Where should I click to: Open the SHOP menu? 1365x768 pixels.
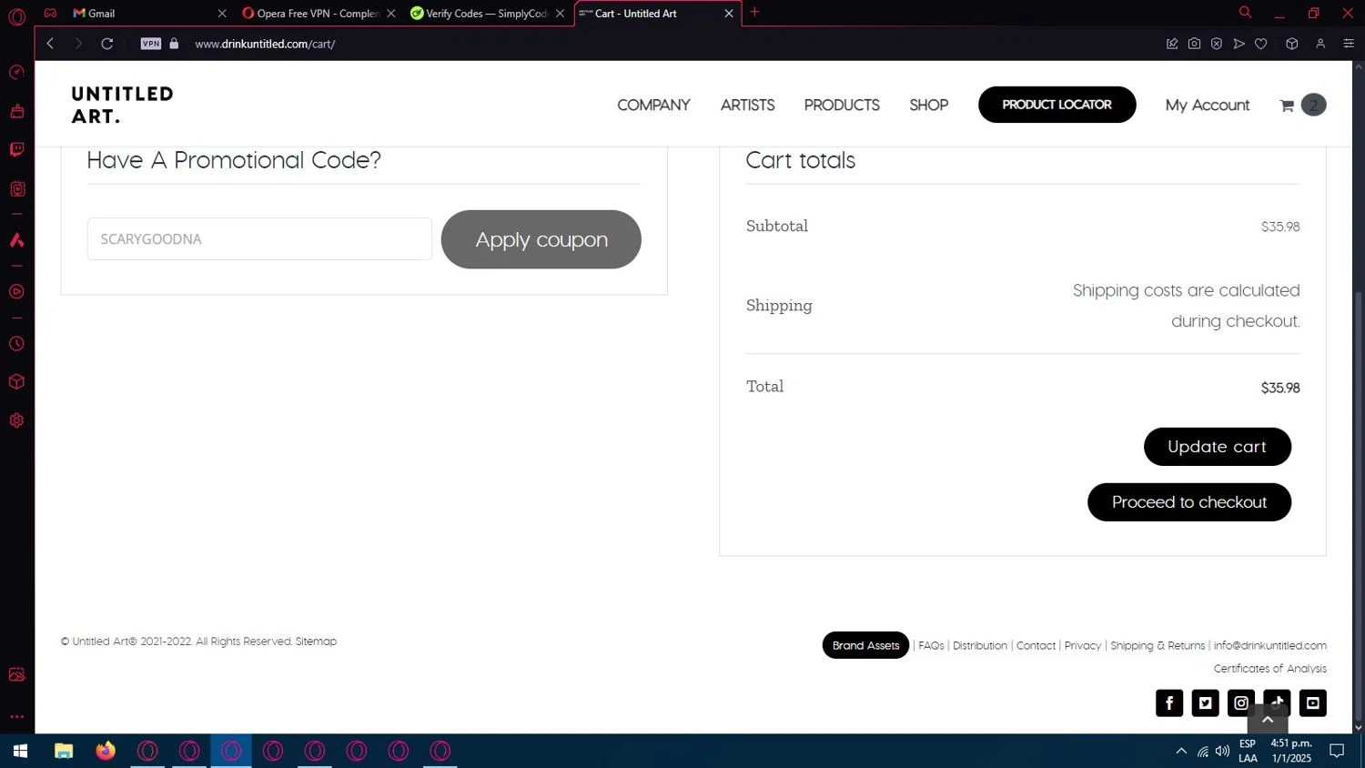pos(928,105)
